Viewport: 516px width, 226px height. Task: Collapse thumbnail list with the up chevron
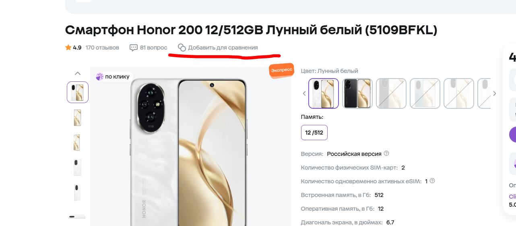[x=78, y=73]
